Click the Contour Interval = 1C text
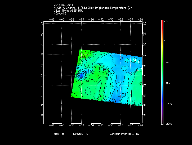 pos(124,134)
